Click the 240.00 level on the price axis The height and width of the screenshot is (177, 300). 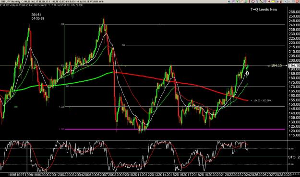tap(294, 25)
